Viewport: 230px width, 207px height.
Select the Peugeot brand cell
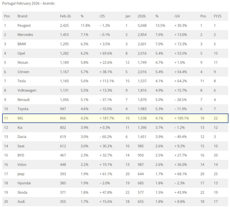(x=24, y=25)
